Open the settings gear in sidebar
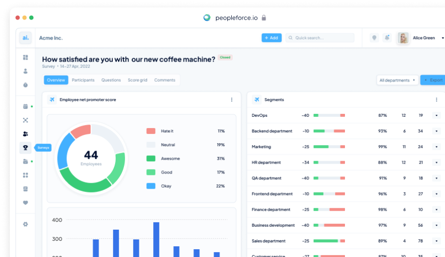Image resolution: width=445 pixels, height=257 pixels. coord(25,224)
